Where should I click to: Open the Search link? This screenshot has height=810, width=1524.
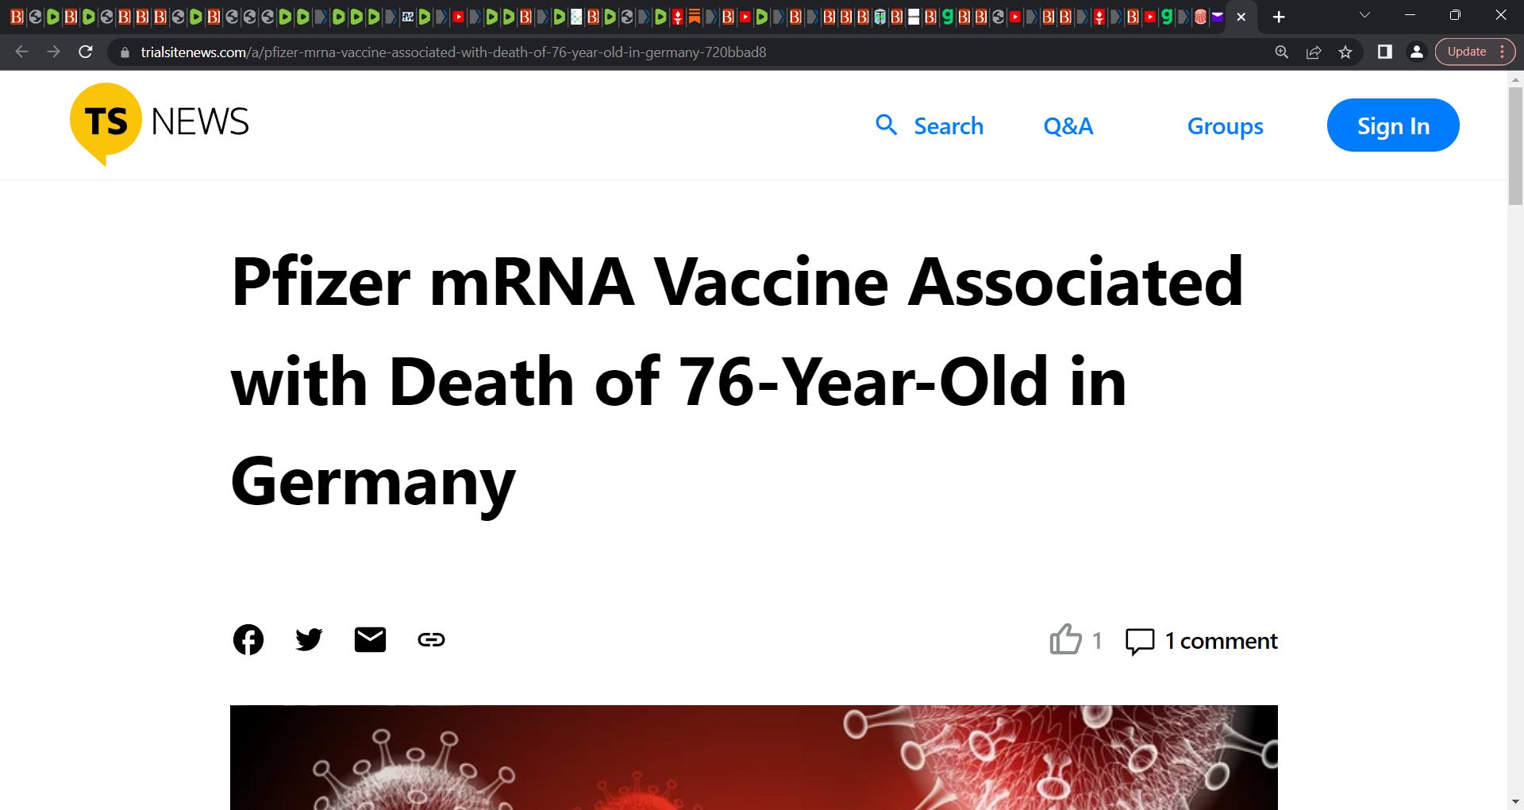pyautogui.click(x=929, y=125)
